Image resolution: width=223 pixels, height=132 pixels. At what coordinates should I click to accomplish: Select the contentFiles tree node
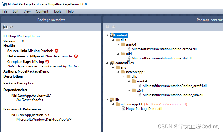tap(124, 63)
